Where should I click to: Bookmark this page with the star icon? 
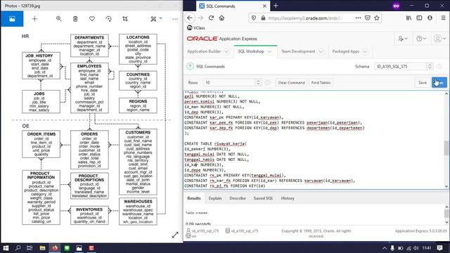(x=377, y=18)
